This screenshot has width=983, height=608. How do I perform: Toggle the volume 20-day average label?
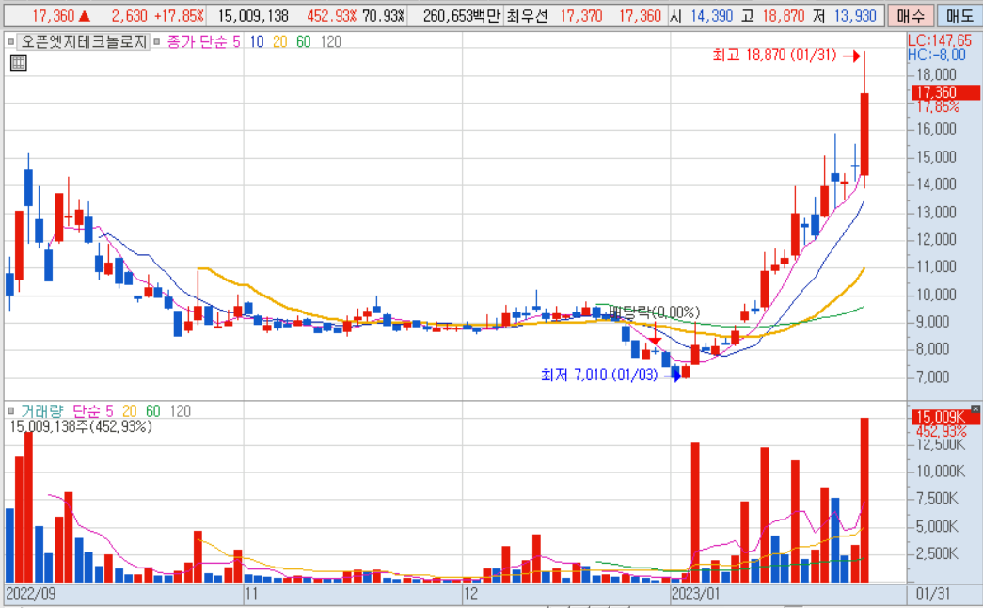coord(129,411)
